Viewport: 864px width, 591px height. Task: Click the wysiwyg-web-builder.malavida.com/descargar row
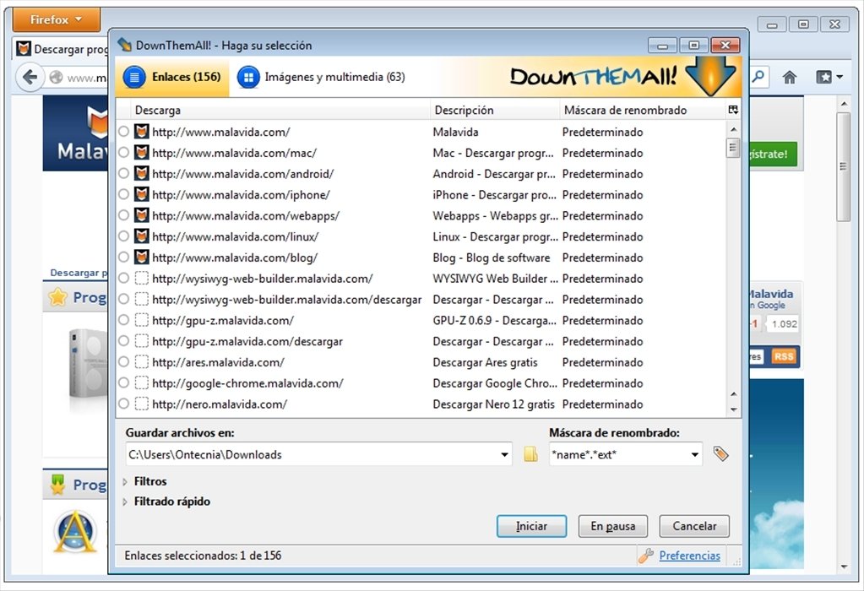422,299
